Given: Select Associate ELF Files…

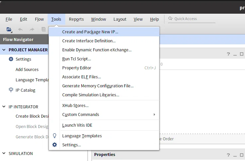Looking at the screenshot, I should pos(104,77).
